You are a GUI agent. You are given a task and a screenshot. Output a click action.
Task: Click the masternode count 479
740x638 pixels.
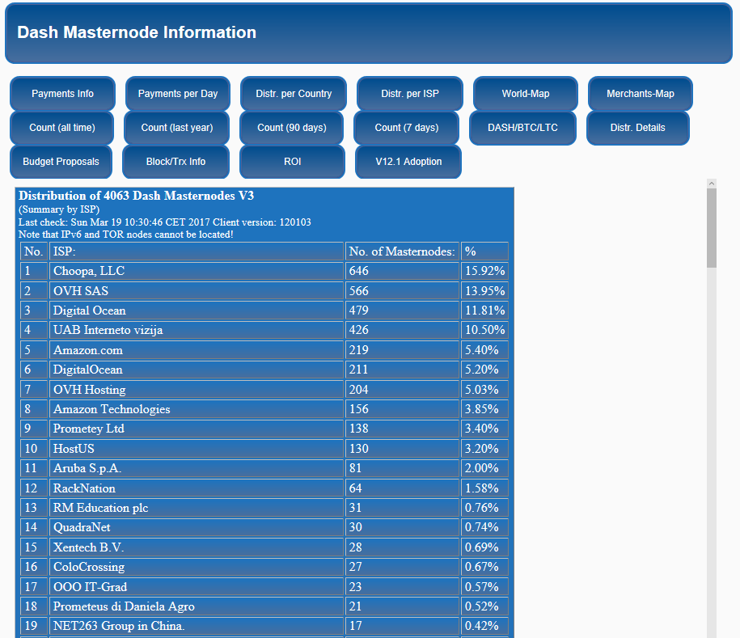tap(402, 311)
